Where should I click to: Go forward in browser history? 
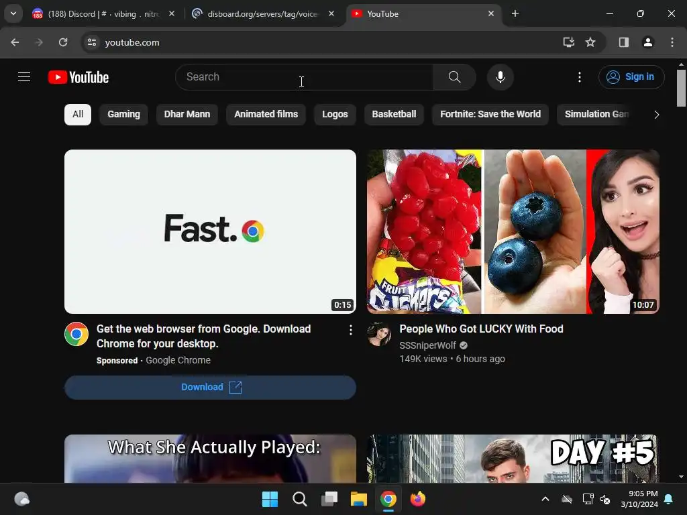click(39, 42)
